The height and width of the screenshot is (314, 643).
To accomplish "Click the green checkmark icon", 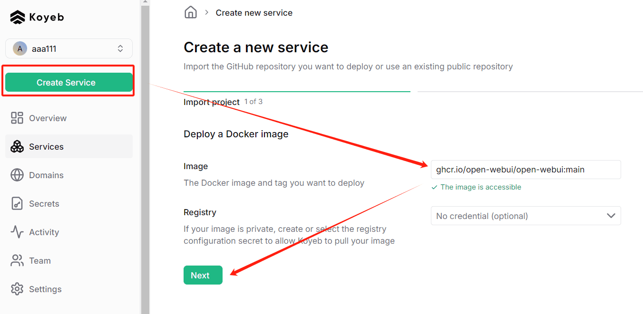I will click(434, 188).
